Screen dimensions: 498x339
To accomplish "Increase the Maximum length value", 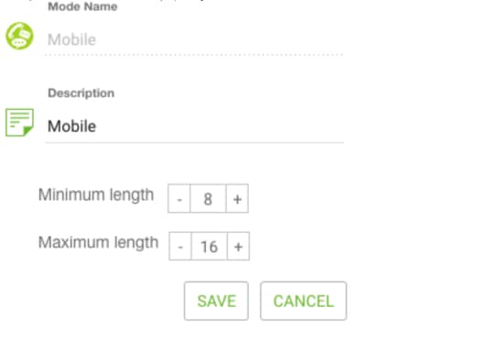I will [x=238, y=247].
